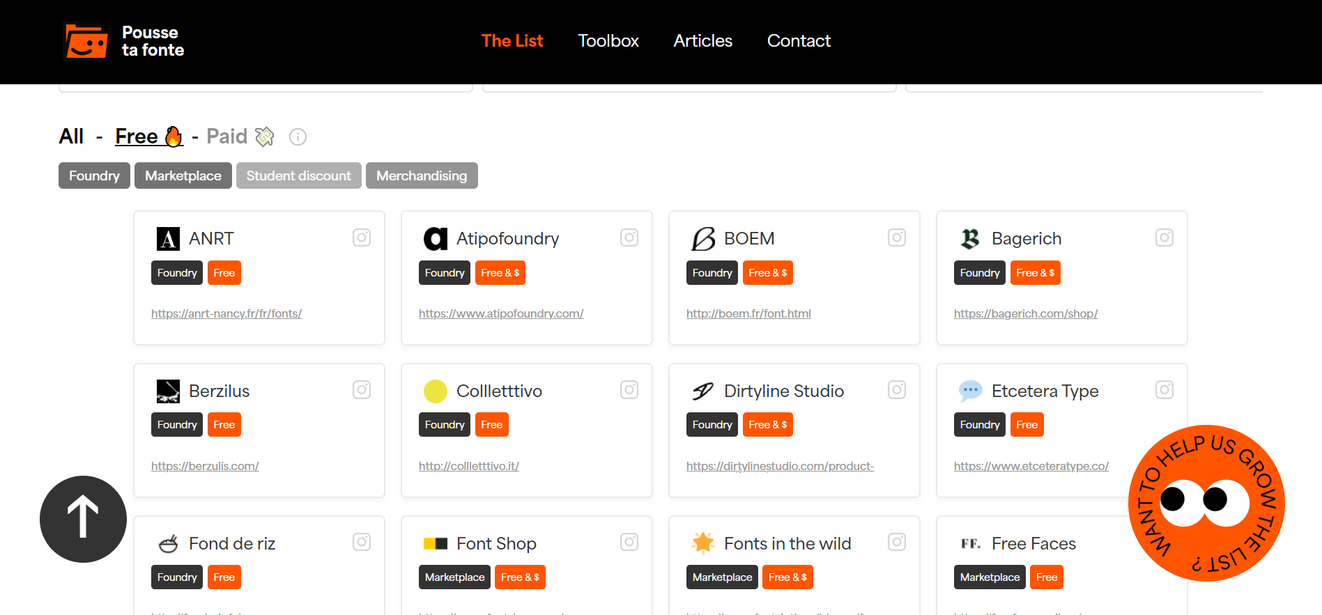Click the scroll-to-top arrow button
1322x615 pixels.
click(83, 519)
